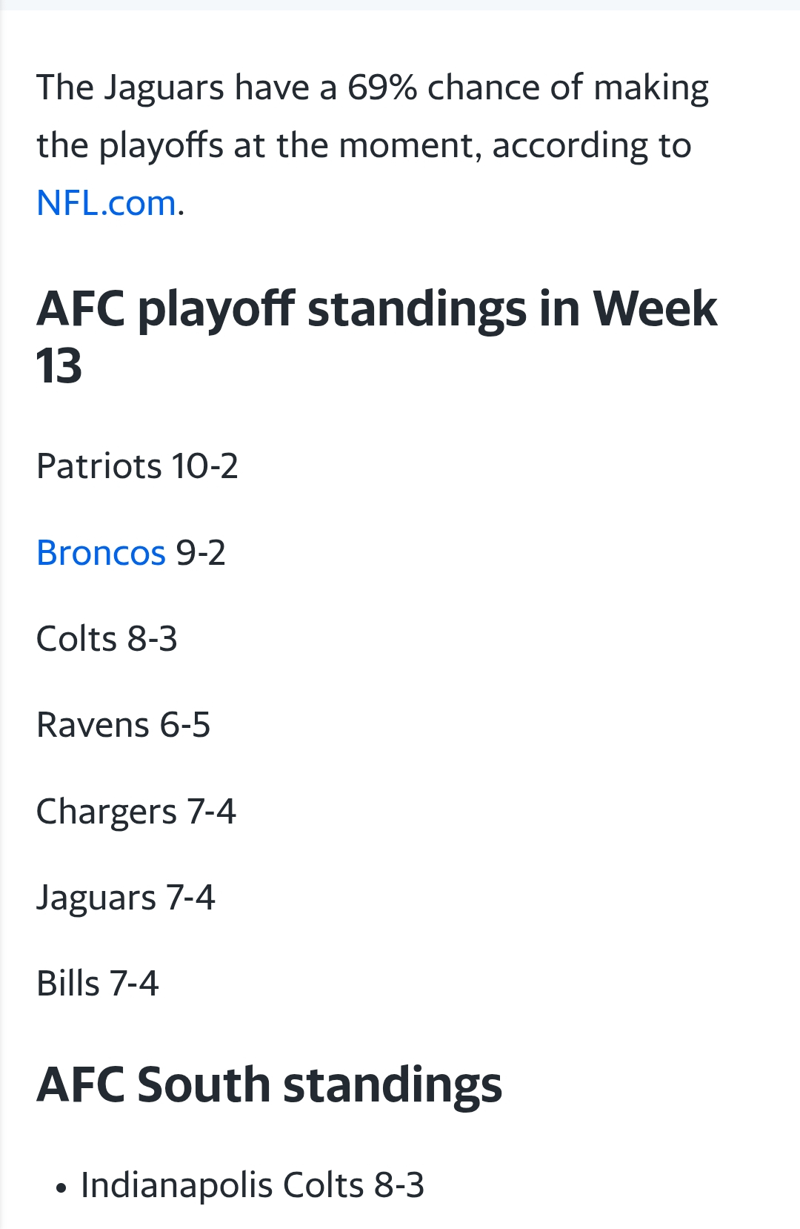
Task: Click the "AFC South standings" heading
Action: [x=269, y=1084]
